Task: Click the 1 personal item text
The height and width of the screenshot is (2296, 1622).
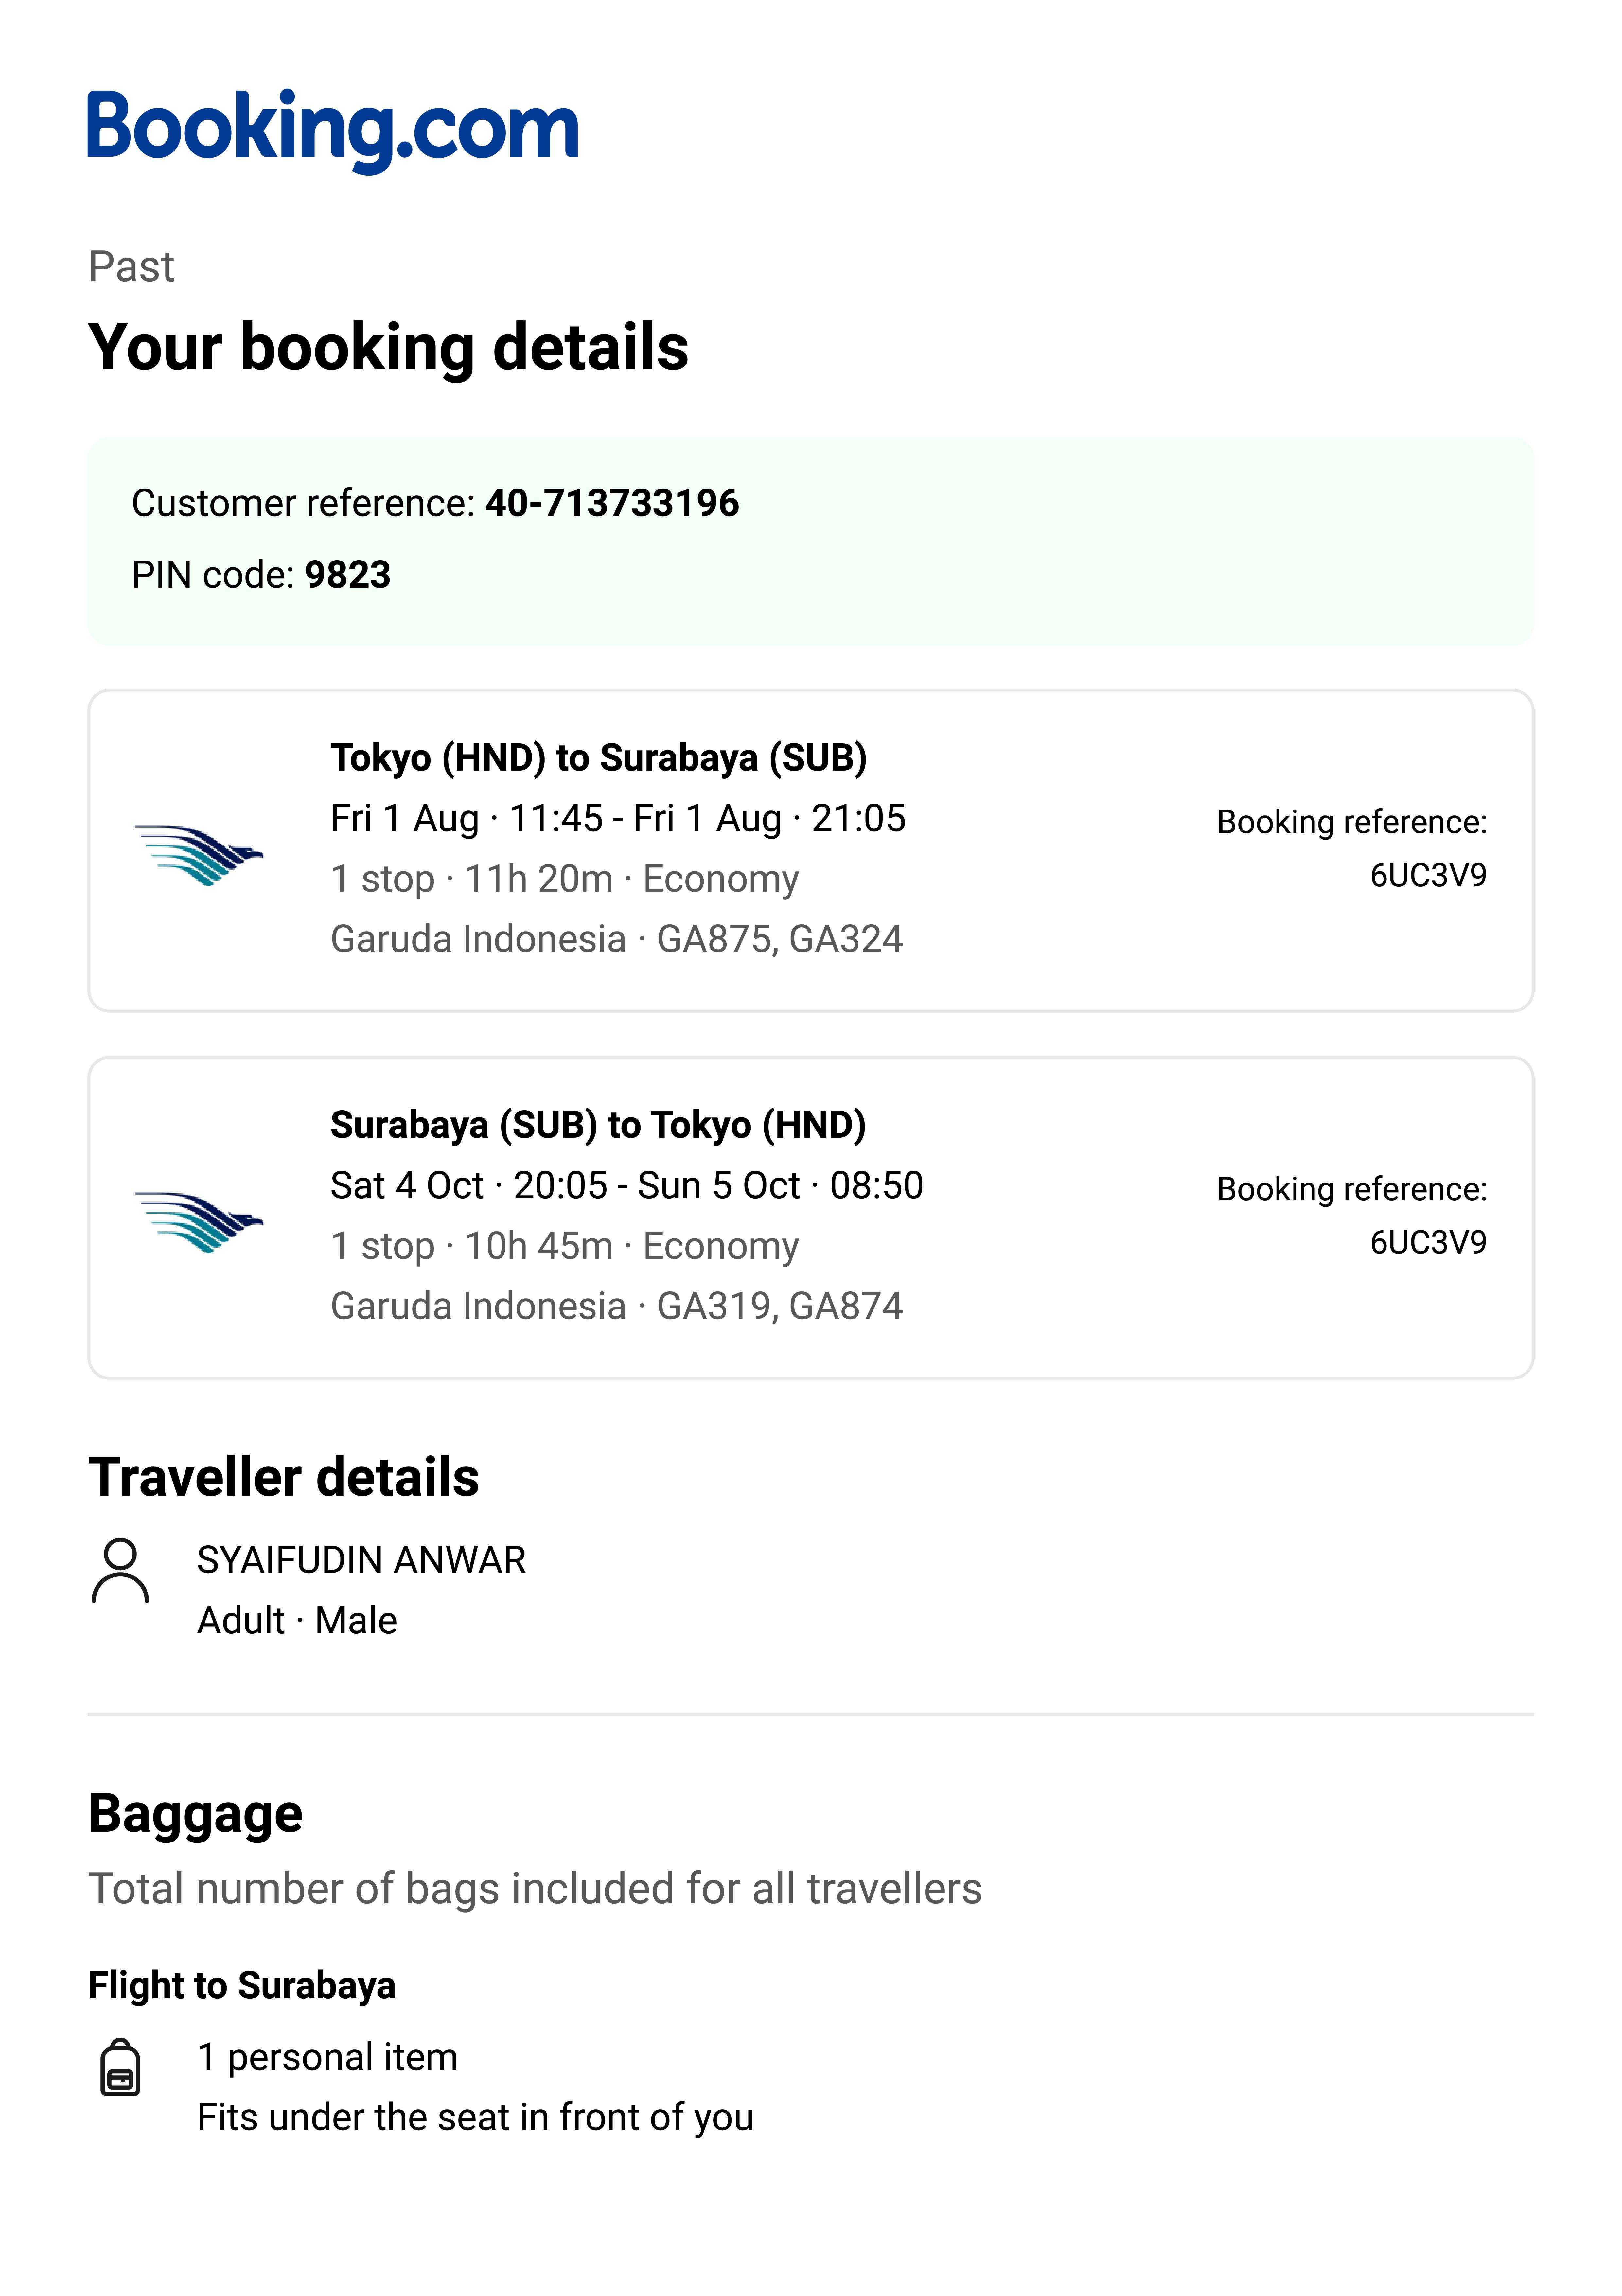Action: 327,2057
